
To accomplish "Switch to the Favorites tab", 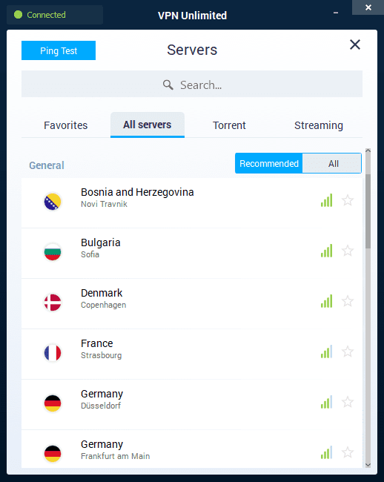I will [x=66, y=125].
